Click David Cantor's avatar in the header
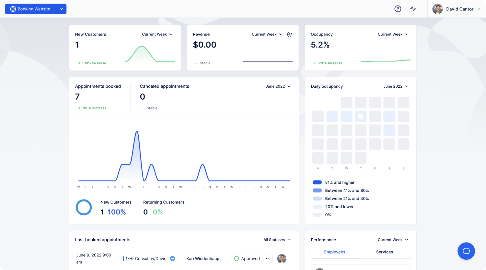486x270 pixels. point(437,9)
